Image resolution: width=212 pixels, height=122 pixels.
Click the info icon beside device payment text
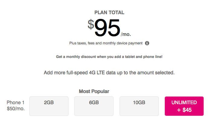coord(147,43)
